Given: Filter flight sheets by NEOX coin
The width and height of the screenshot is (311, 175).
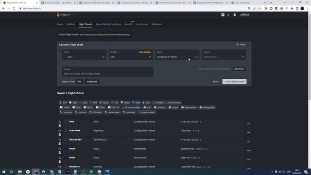Looking at the screenshot, I should (104, 103).
